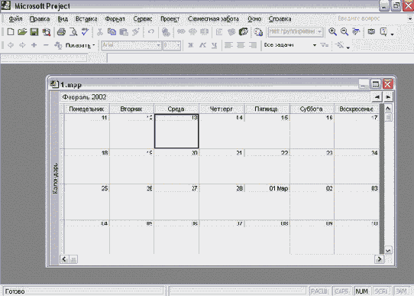The image size is (414, 296).
Task: Click the Print icon
Action: tap(61, 32)
